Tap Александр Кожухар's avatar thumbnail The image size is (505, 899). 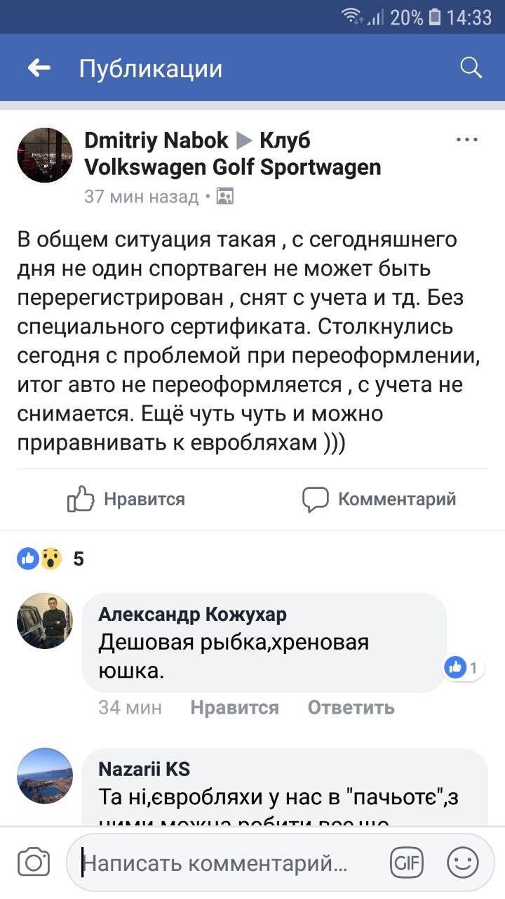coord(45,620)
